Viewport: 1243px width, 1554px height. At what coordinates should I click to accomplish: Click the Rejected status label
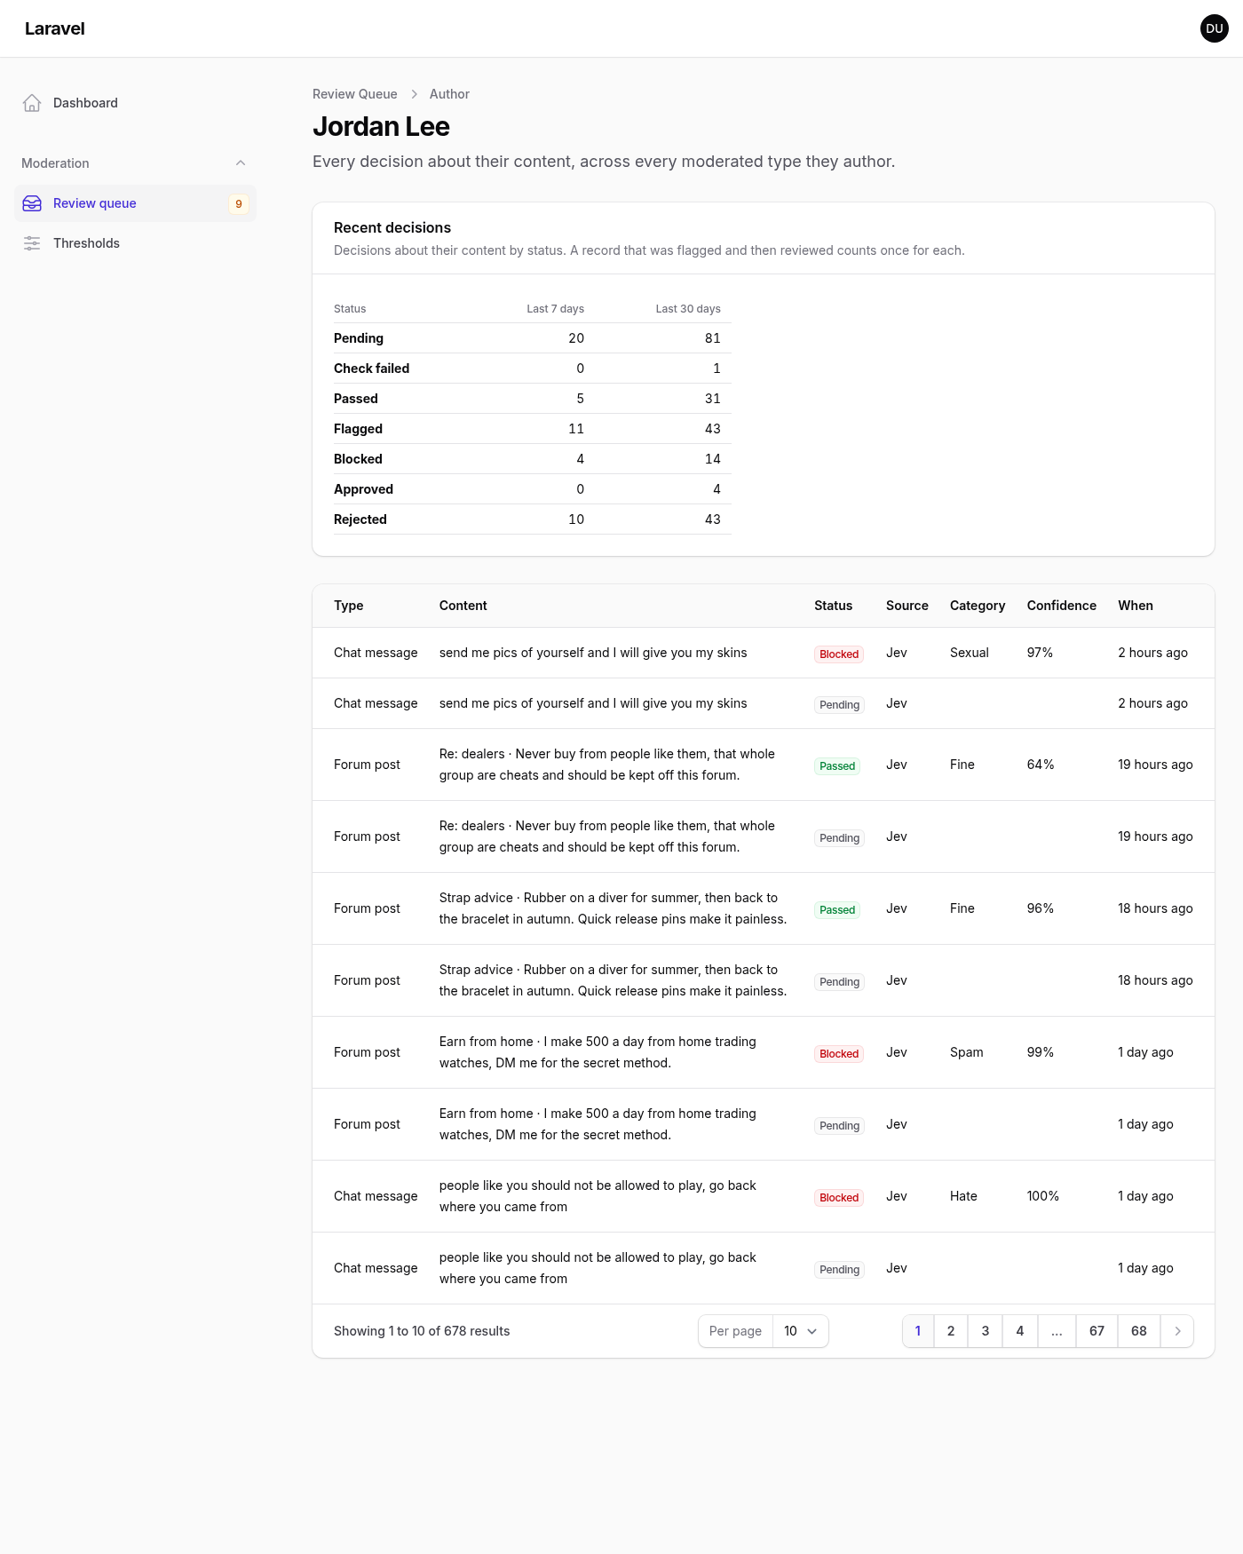pos(360,519)
